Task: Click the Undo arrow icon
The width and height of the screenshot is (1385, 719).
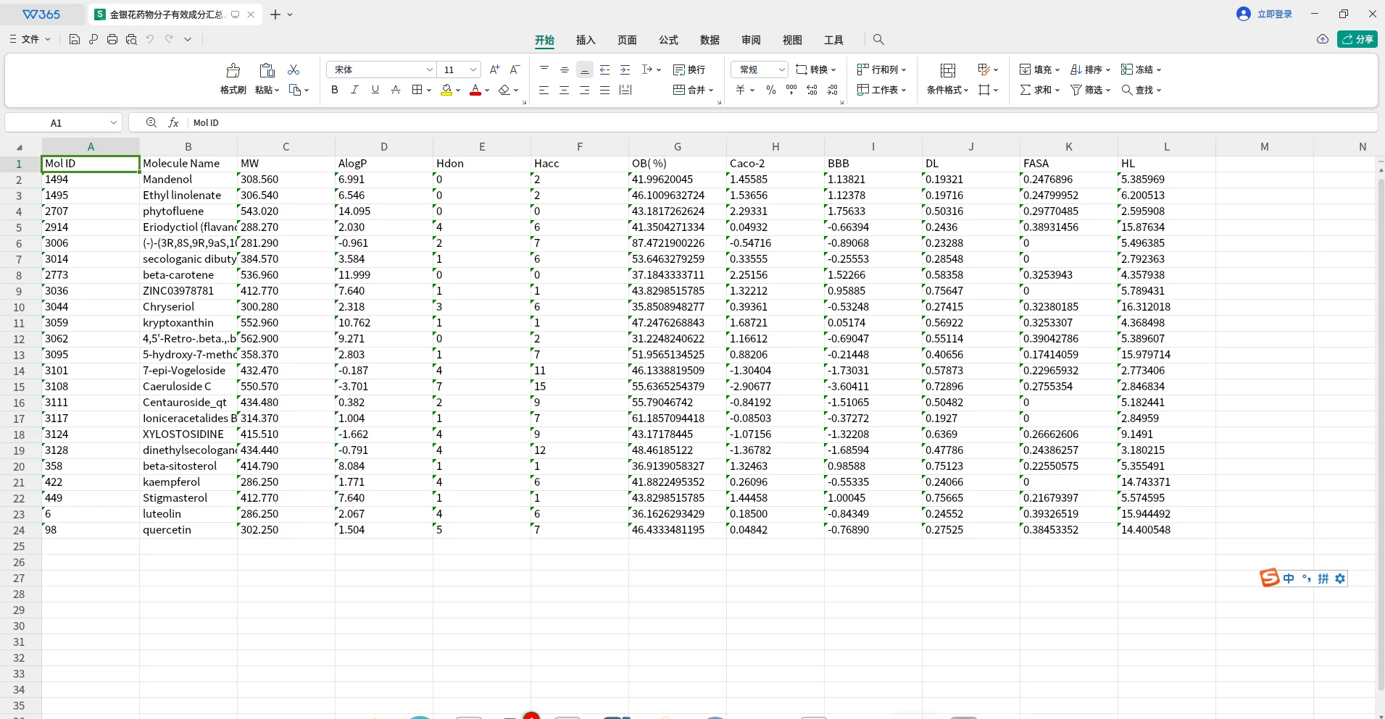Action: 150,39
